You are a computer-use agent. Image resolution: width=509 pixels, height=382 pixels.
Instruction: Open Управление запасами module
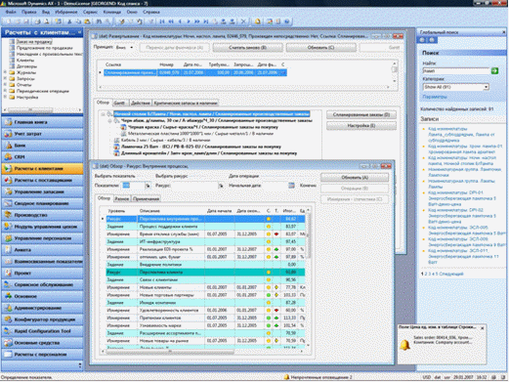click(x=42, y=191)
